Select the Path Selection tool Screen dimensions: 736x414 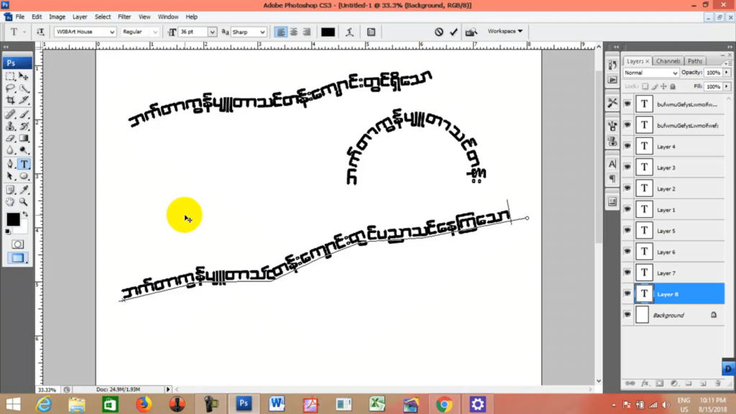click(x=10, y=176)
